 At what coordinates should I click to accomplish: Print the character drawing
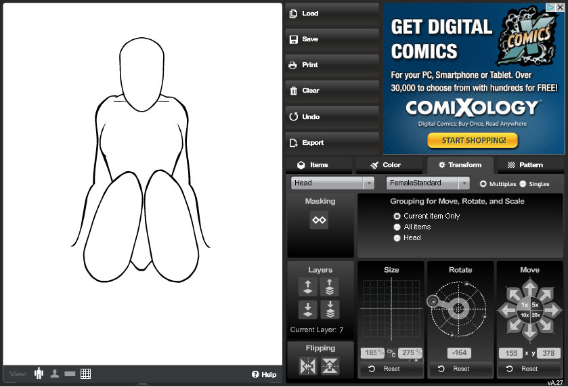332,65
